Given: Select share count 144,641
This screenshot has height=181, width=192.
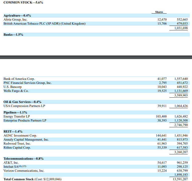Looking at the screenshot, I should [x=161, y=136].
